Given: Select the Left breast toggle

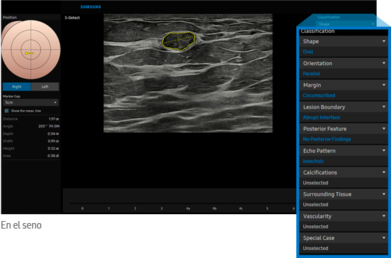Looking at the screenshot, I should click(45, 87).
